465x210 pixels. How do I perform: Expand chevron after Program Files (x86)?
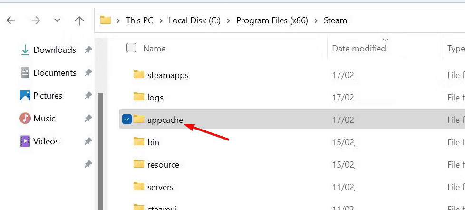click(x=316, y=20)
